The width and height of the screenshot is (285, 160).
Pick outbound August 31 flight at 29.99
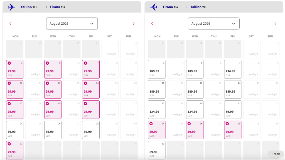pos(15,150)
